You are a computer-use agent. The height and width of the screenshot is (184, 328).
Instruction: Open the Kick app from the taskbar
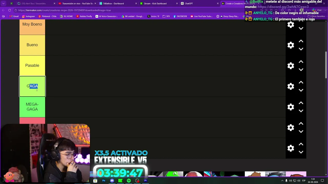tap(120, 181)
